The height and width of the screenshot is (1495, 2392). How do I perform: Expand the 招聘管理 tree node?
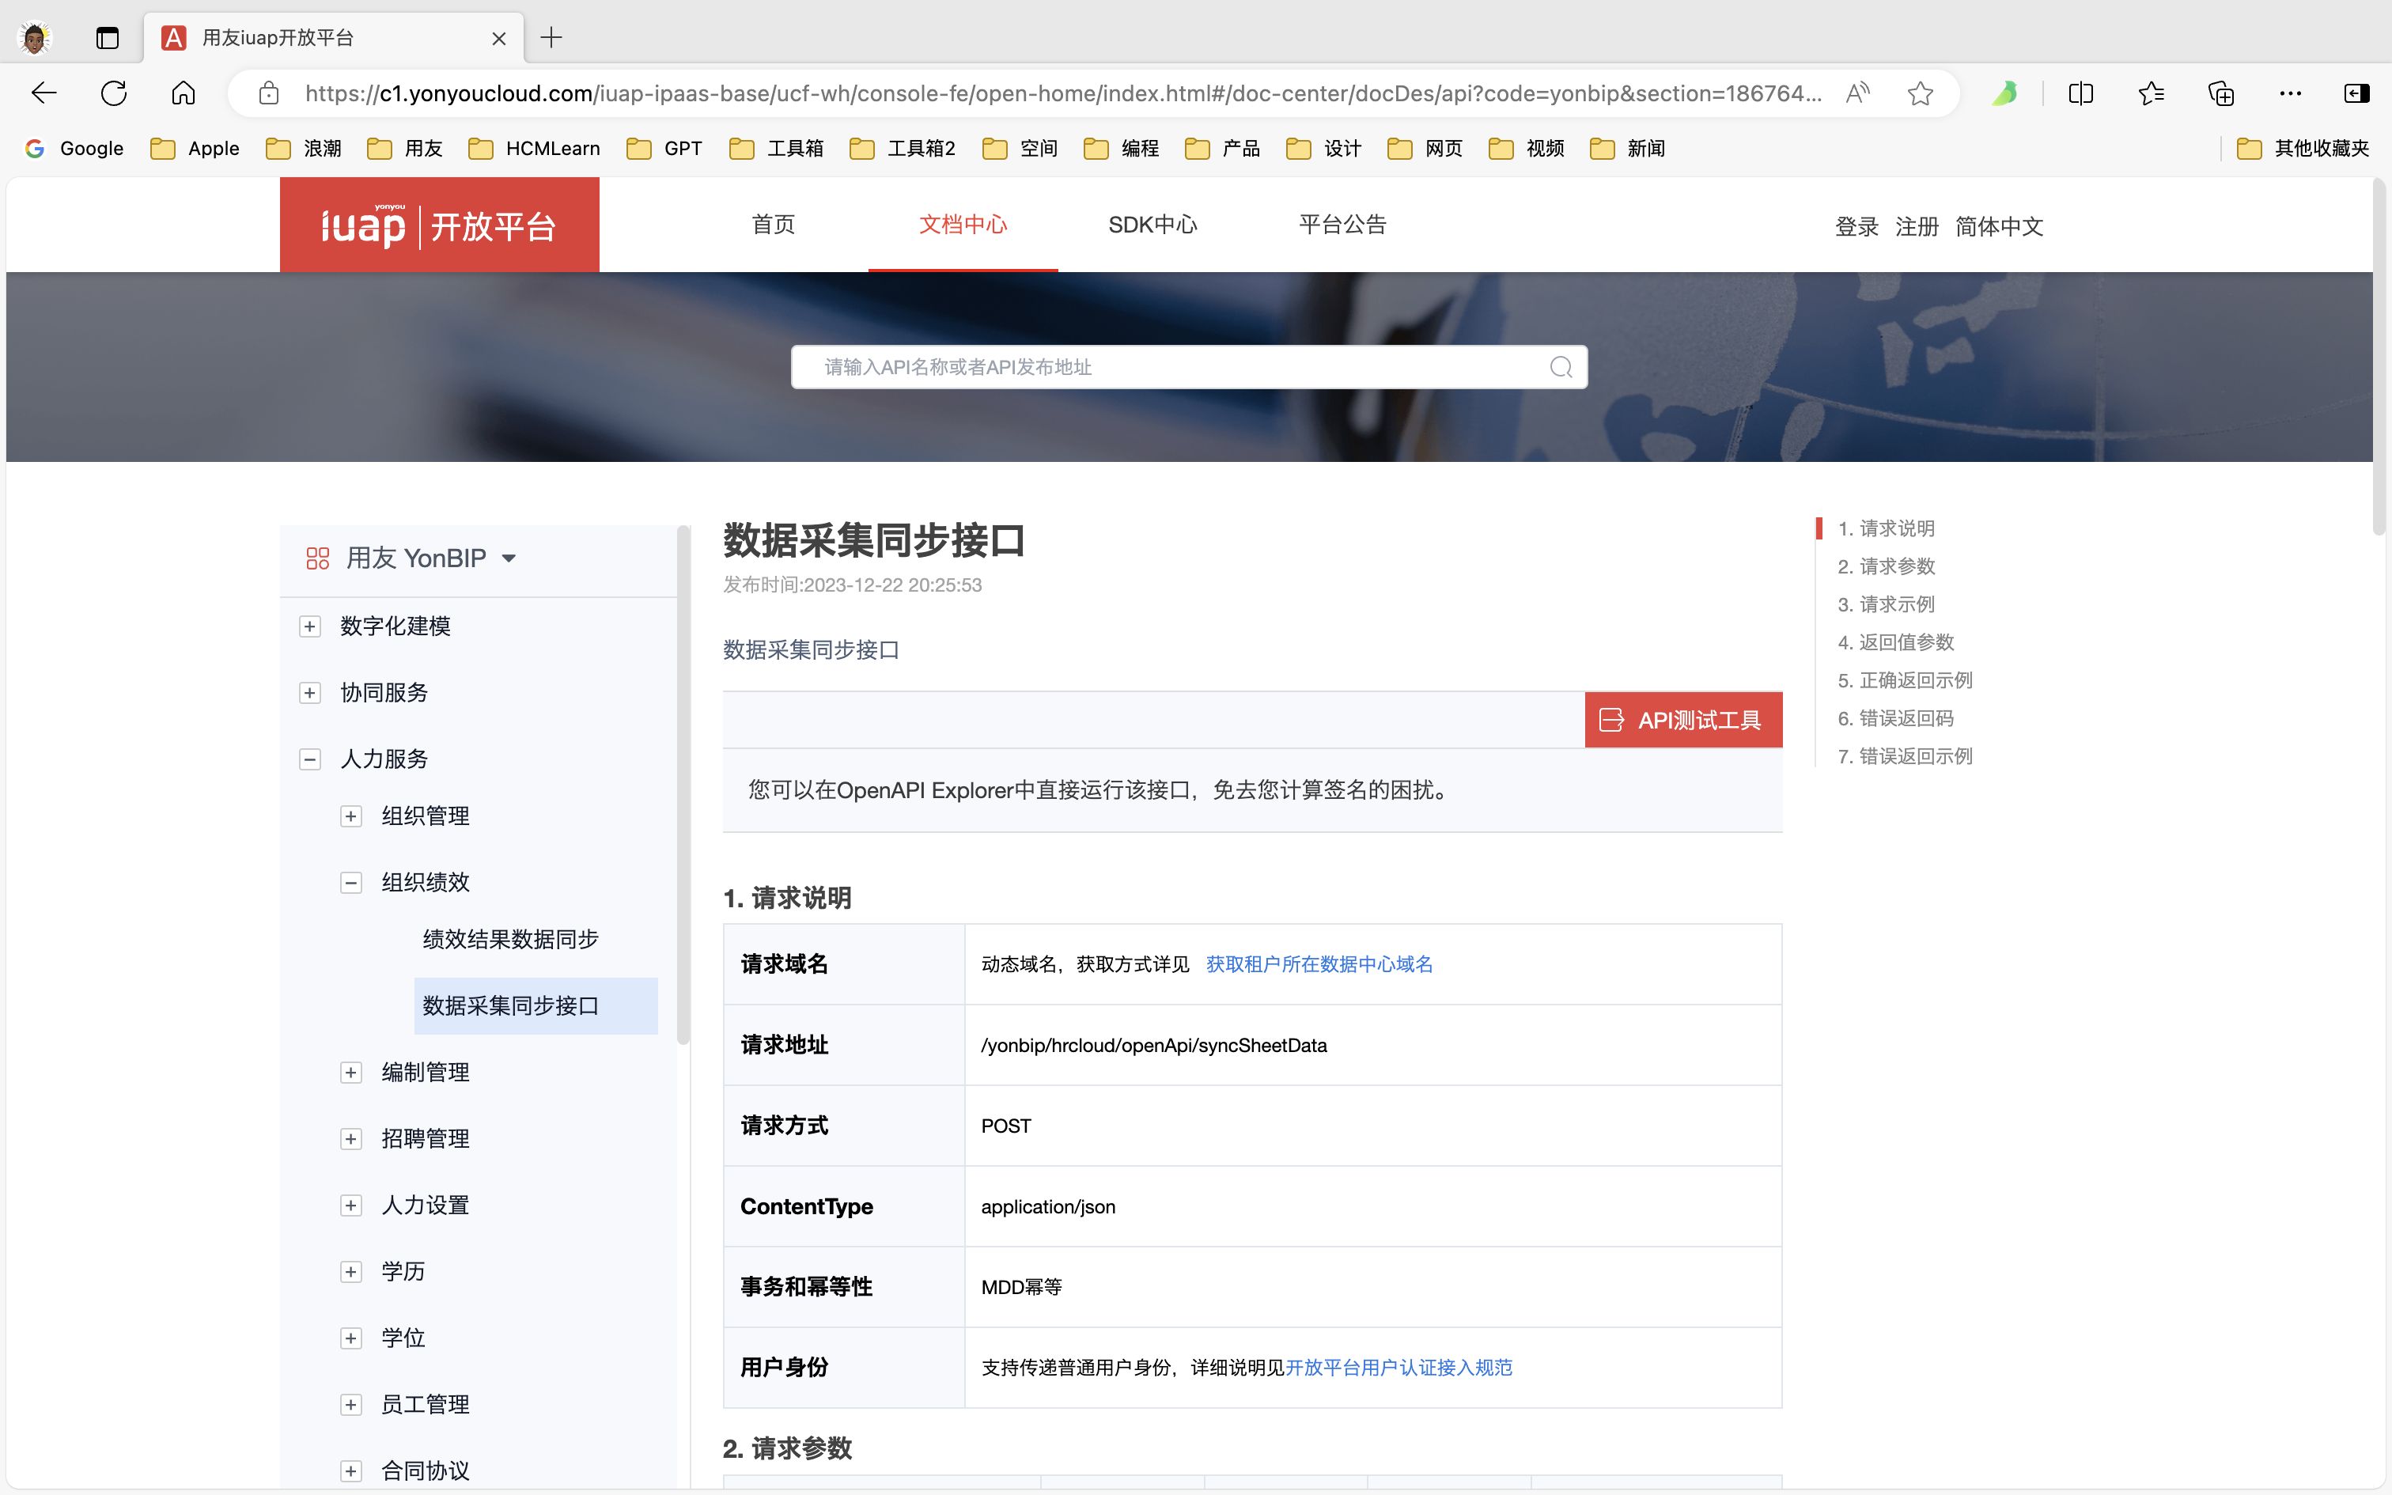pos(351,1138)
